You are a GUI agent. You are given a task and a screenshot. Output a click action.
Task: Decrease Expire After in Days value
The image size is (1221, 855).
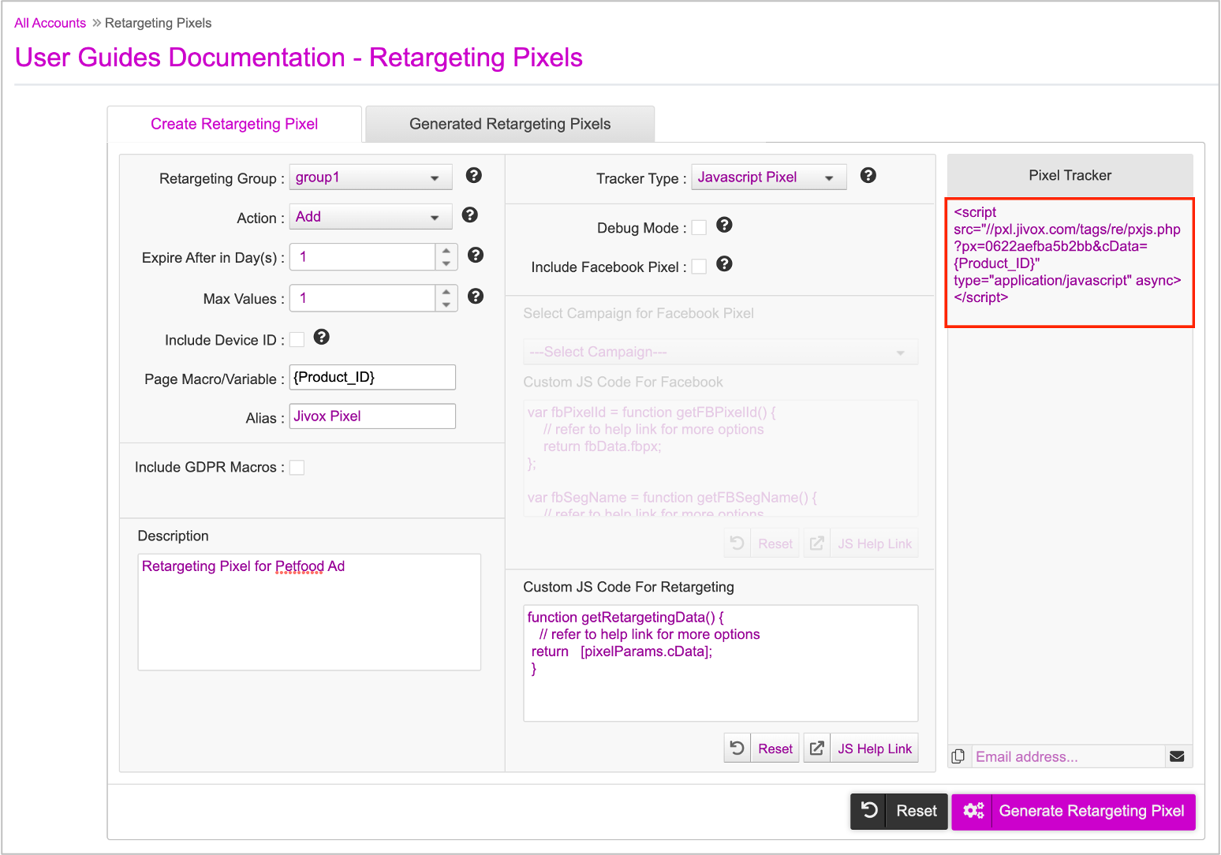446,263
